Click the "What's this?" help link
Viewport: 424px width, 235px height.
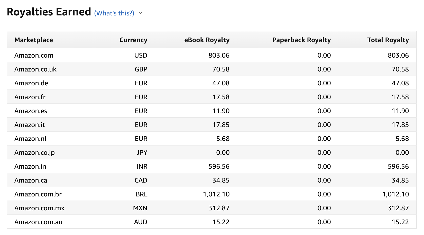[114, 13]
